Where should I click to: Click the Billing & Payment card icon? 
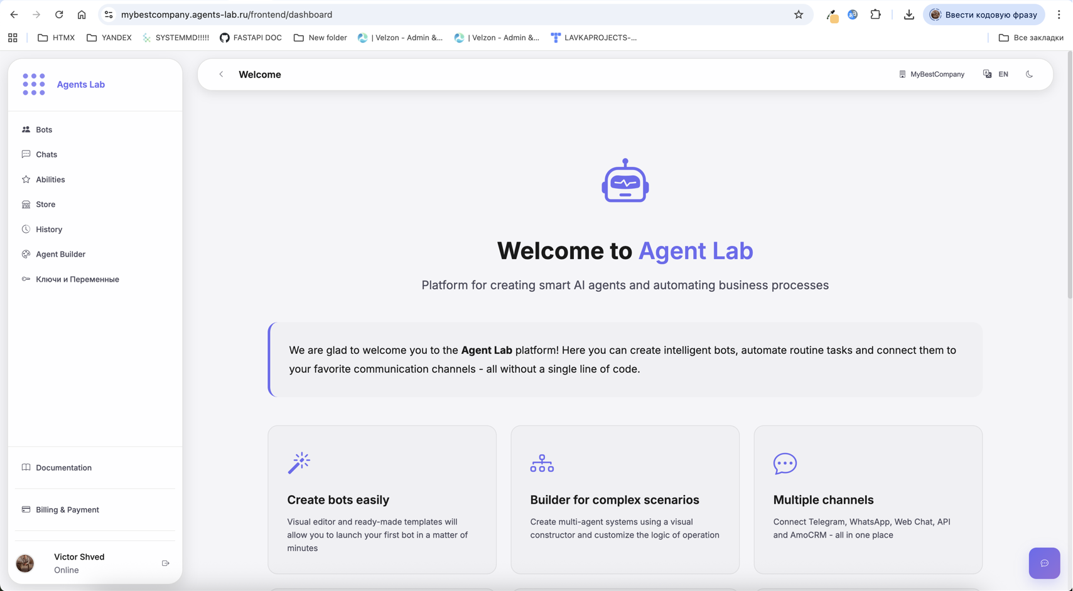click(26, 509)
